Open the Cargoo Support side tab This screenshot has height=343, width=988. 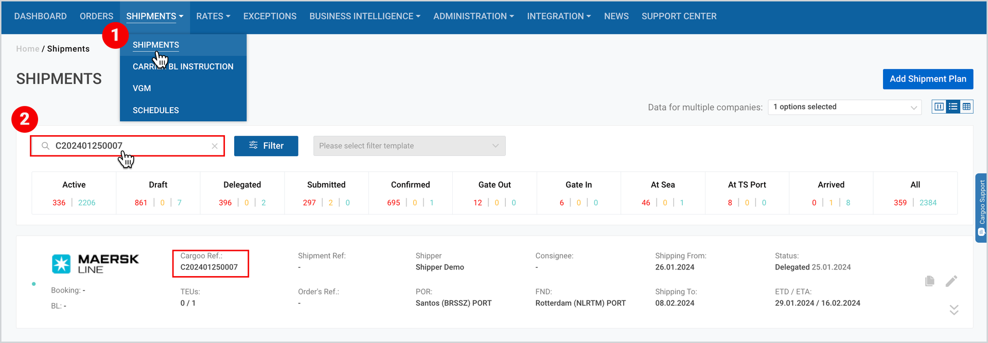point(981,208)
